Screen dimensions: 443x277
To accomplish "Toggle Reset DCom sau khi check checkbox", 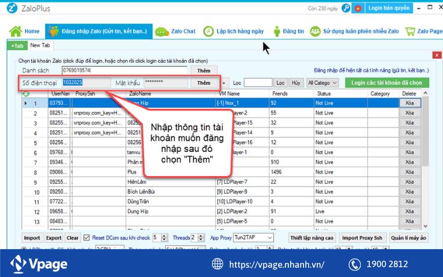I will pyautogui.click(x=87, y=238).
